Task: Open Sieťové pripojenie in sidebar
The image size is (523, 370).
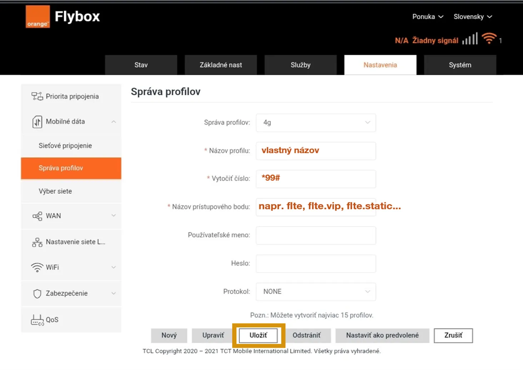Action: pyautogui.click(x=71, y=145)
